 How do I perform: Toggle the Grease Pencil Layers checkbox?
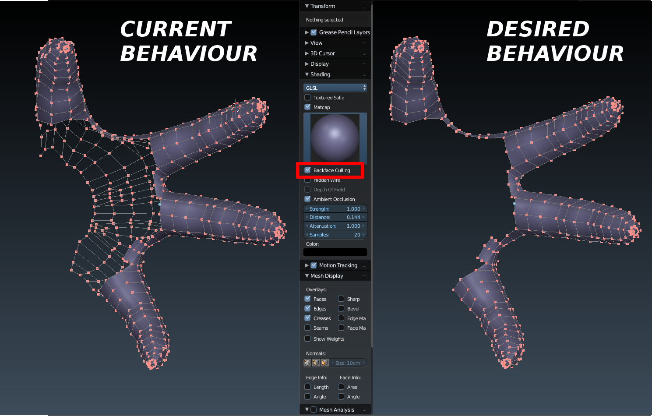(314, 32)
